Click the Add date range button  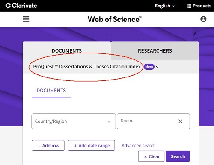(x=92, y=145)
